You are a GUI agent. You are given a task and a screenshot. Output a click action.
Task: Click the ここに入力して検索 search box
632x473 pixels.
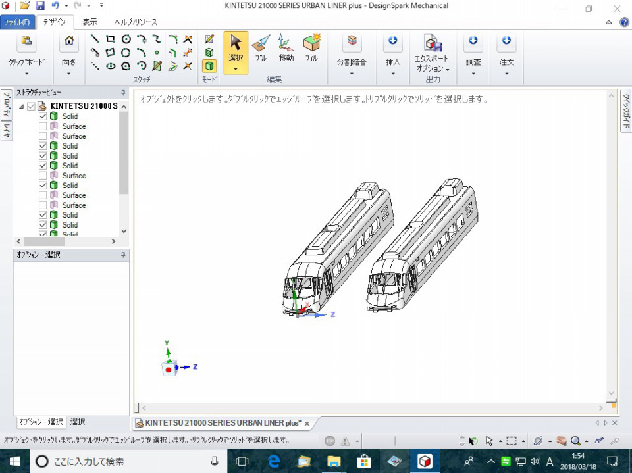128,461
